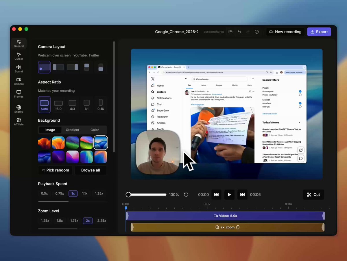Set playback speed to 1.1x
Viewport: 347px width, 261px height.
[x=85, y=194]
